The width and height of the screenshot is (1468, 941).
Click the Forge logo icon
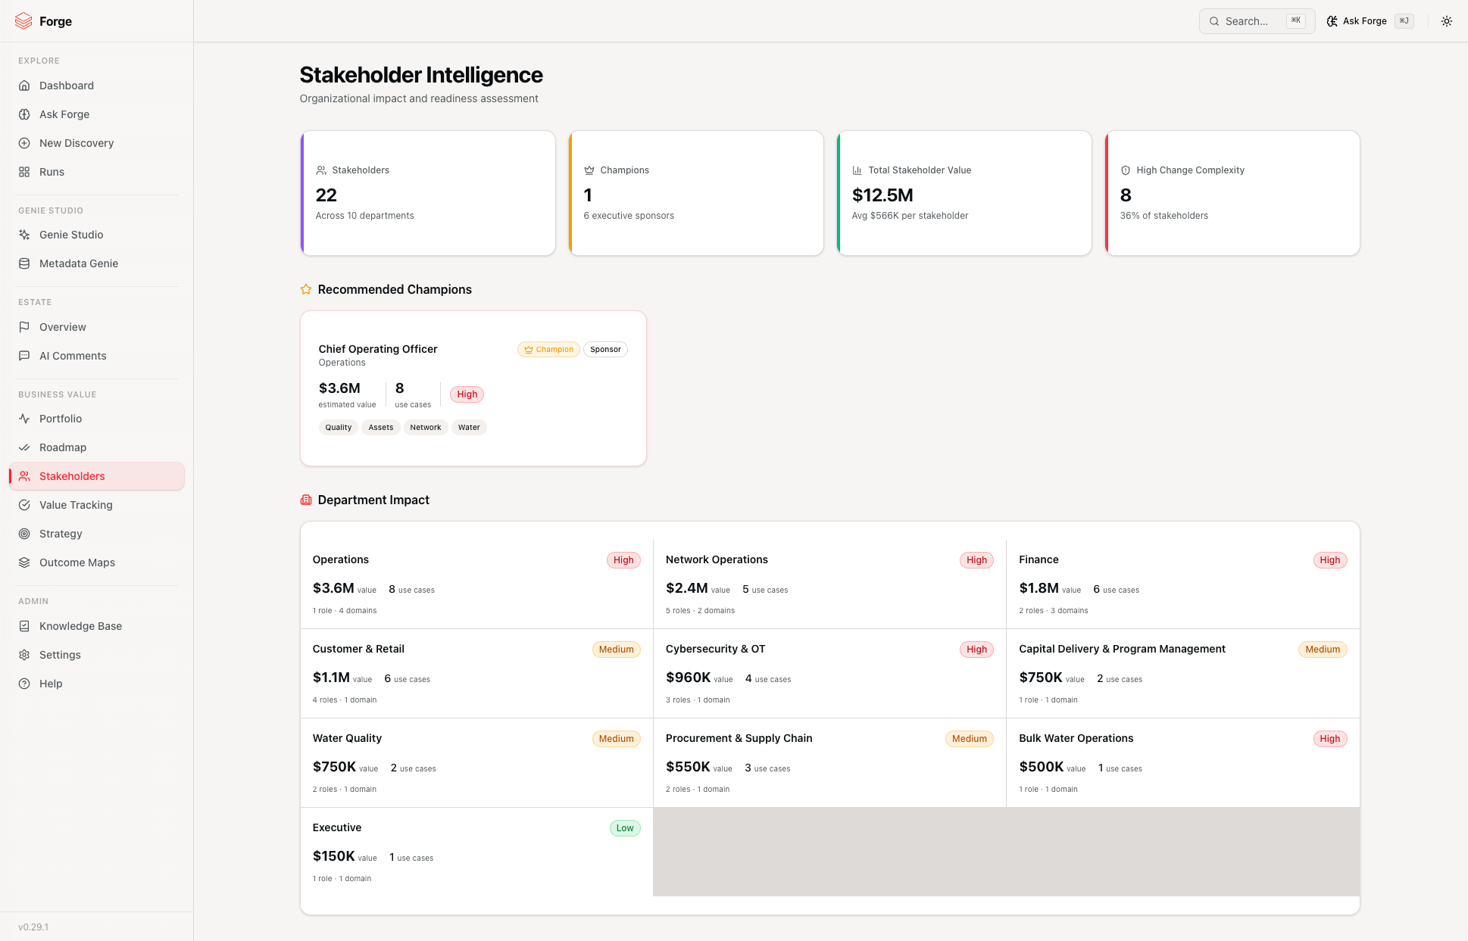[23, 21]
